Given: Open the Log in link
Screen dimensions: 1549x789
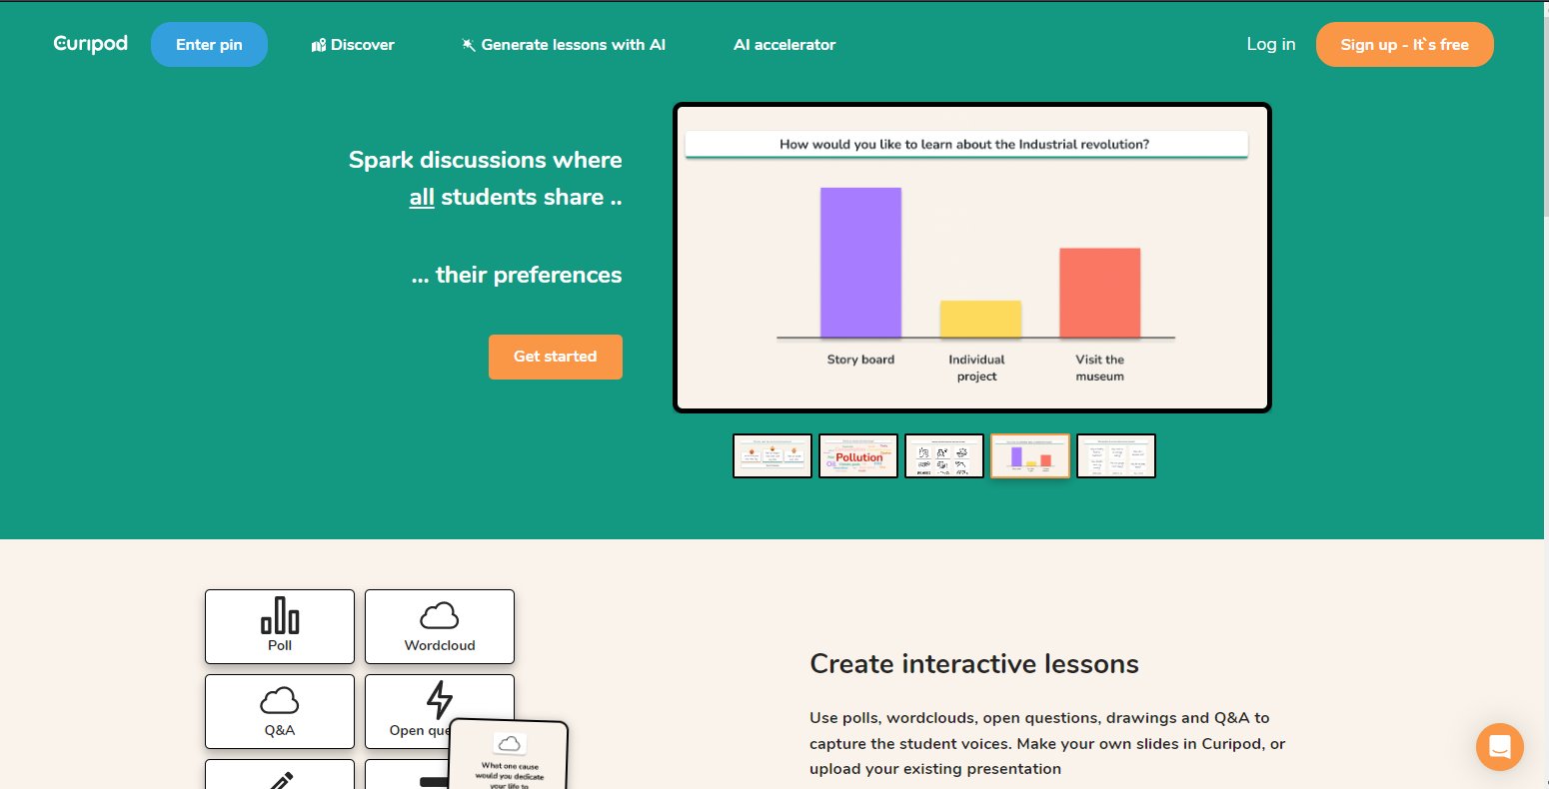Looking at the screenshot, I should point(1270,44).
